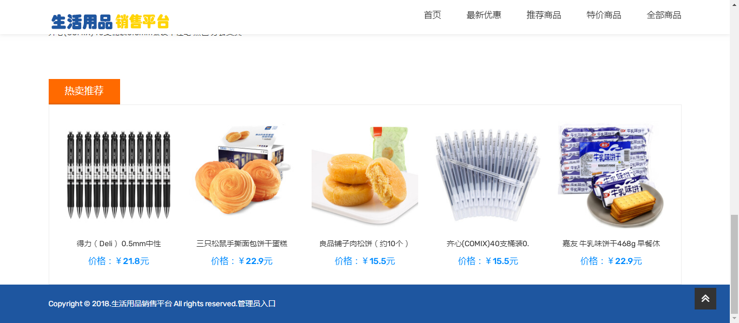View the 嘉友 milk biscuit product image

(611, 174)
